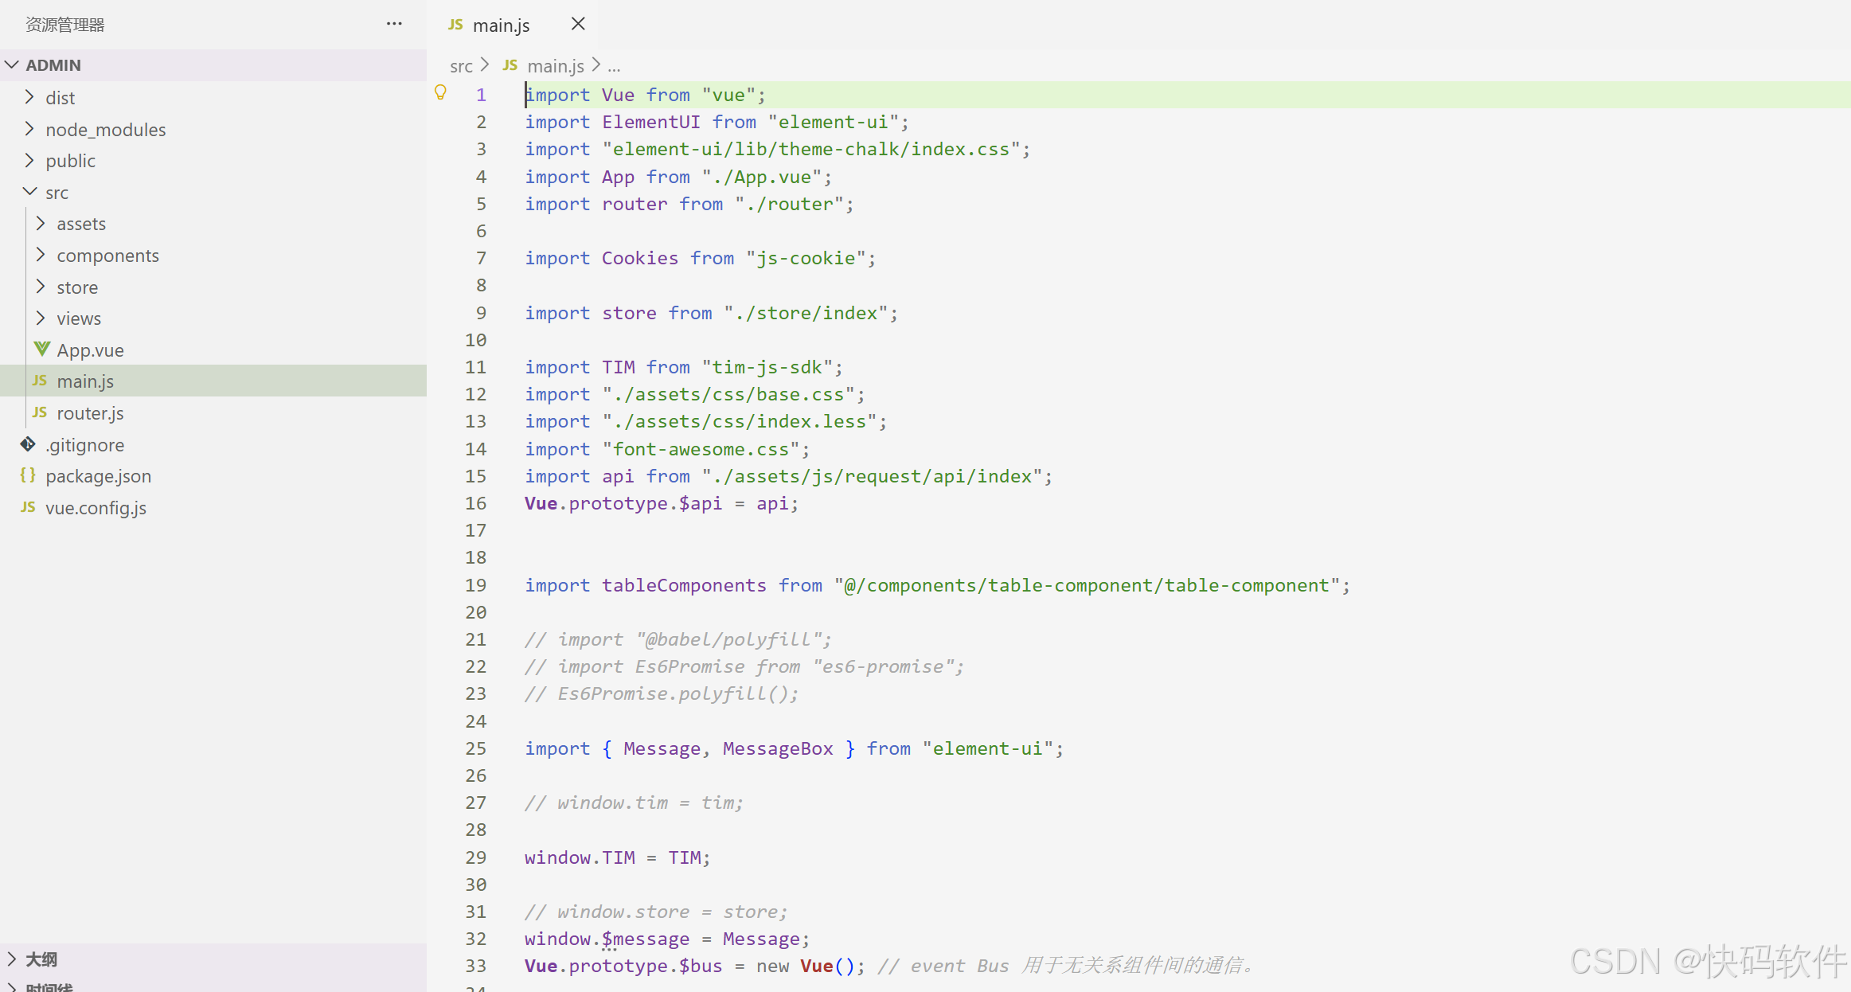Click JS icon in main.js breadcrumb
1851x992 pixels.
click(510, 65)
